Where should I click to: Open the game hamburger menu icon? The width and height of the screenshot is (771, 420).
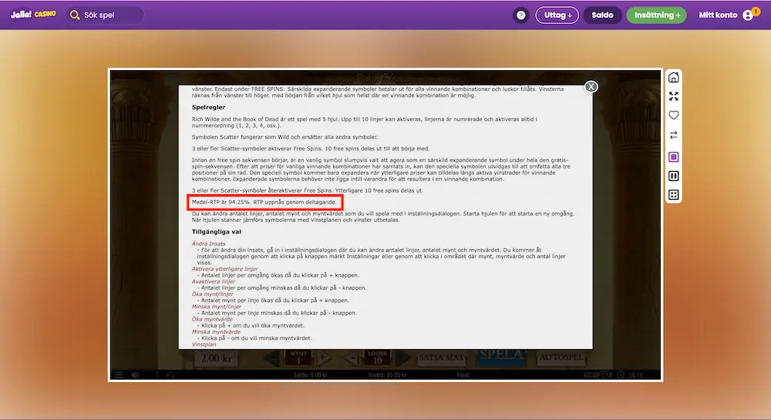pyautogui.click(x=119, y=375)
